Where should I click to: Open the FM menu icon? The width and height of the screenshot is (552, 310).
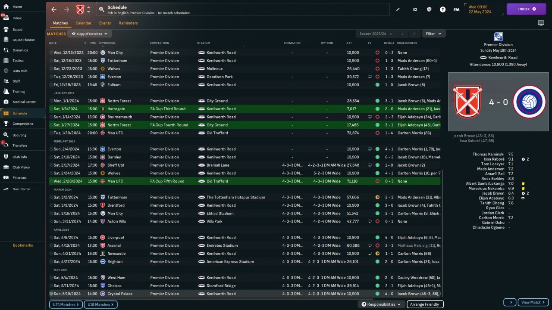pos(456,9)
